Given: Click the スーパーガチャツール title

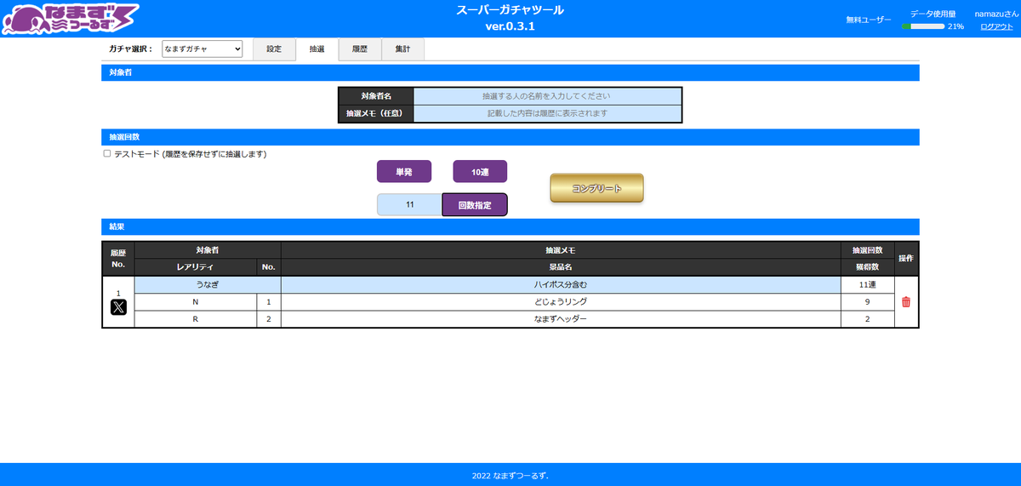Looking at the screenshot, I should click(510, 10).
